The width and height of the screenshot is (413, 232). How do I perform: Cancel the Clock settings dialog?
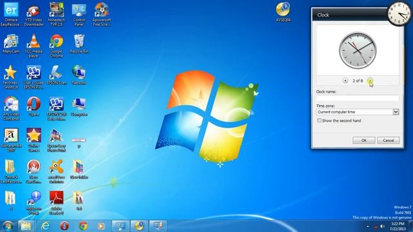click(x=388, y=140)
